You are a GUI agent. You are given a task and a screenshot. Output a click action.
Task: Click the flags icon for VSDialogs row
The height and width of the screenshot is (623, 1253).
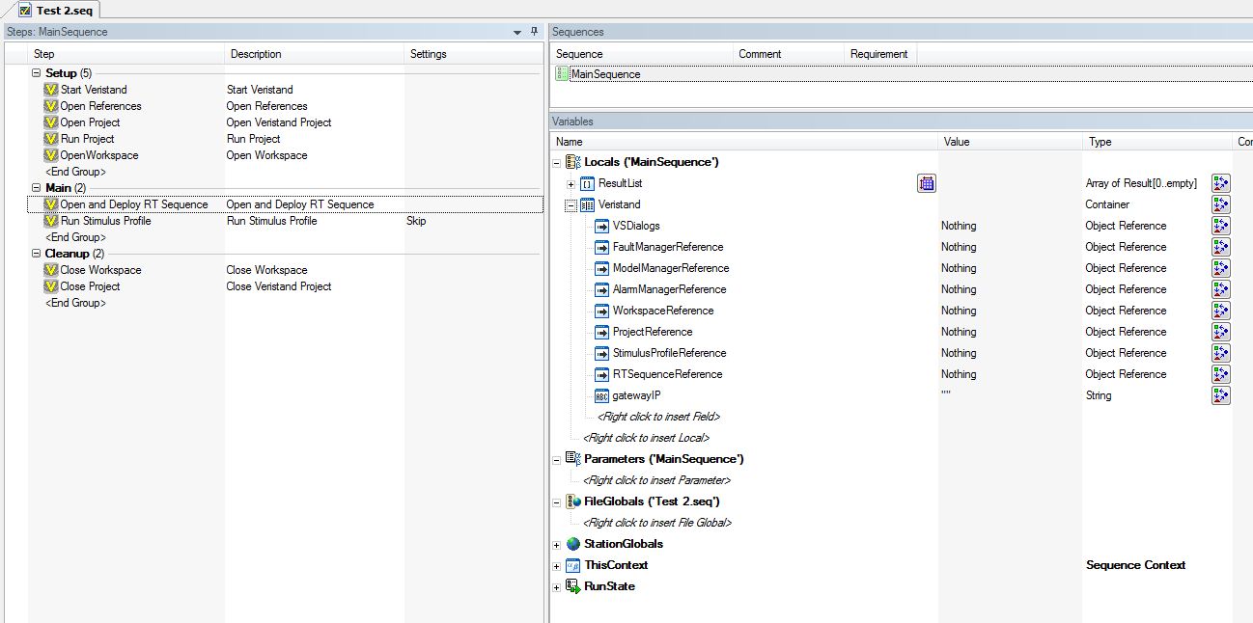pyautogui.click(x=1220, y=226)
